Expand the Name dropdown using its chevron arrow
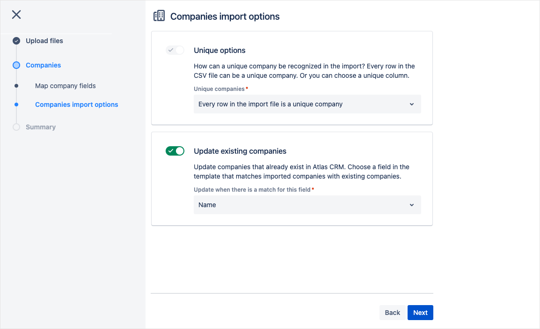 click(x=412, y=205)
